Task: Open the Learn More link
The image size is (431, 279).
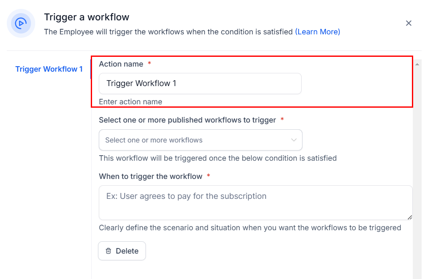Action: click(x=317, y=32)
